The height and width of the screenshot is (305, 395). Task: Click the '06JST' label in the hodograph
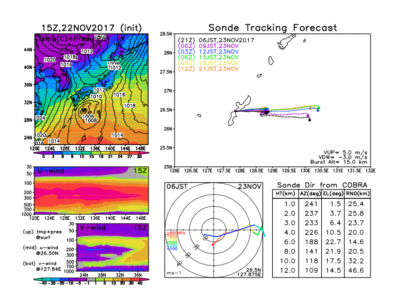click(x=177, y=187)
